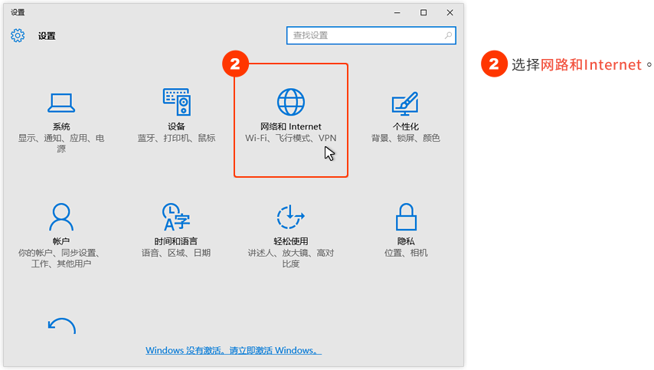Open Time & Language clock icon
The width and height of the screenshot is (654, 370).
(176, 217)
